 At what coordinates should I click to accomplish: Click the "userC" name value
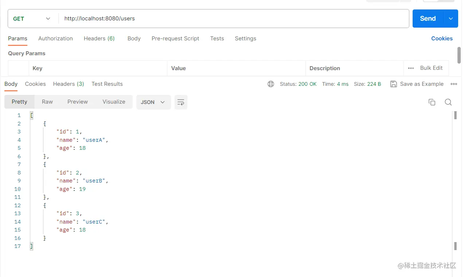(x=94, y=222)
